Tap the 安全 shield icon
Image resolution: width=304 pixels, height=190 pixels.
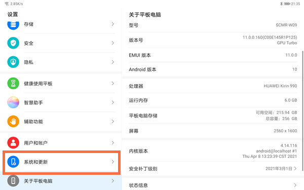coord(13,43)
